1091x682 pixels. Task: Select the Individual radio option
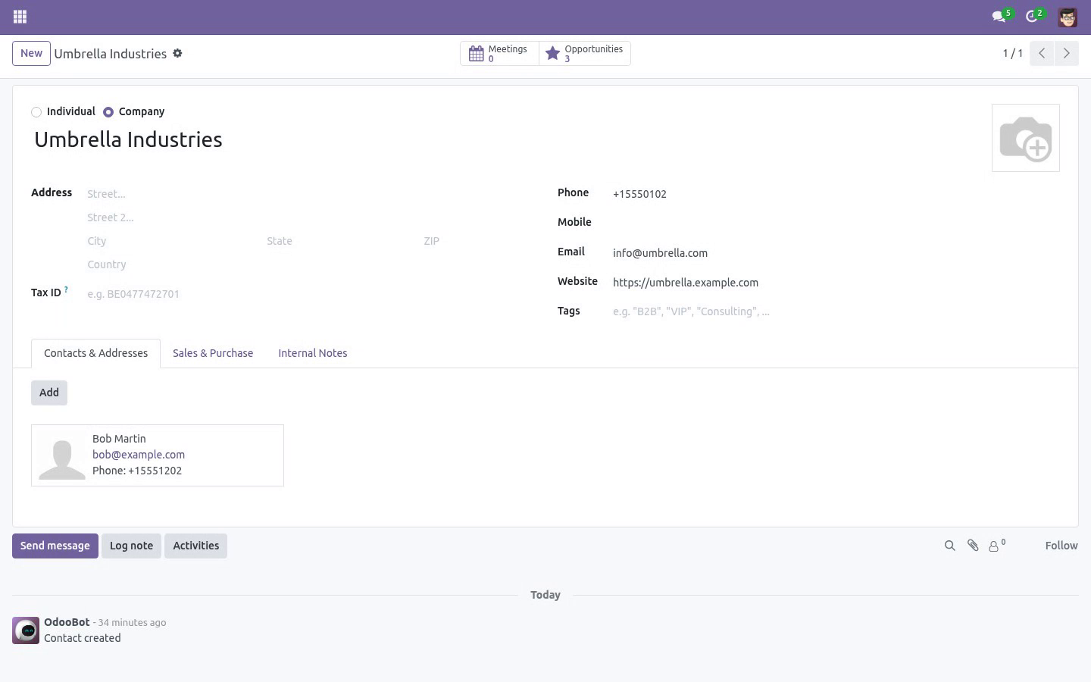36,112
